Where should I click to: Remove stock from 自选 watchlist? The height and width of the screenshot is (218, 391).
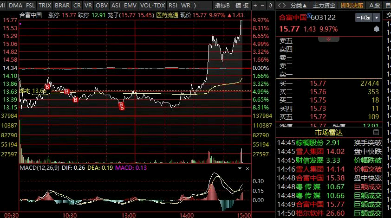click(364, 18)
